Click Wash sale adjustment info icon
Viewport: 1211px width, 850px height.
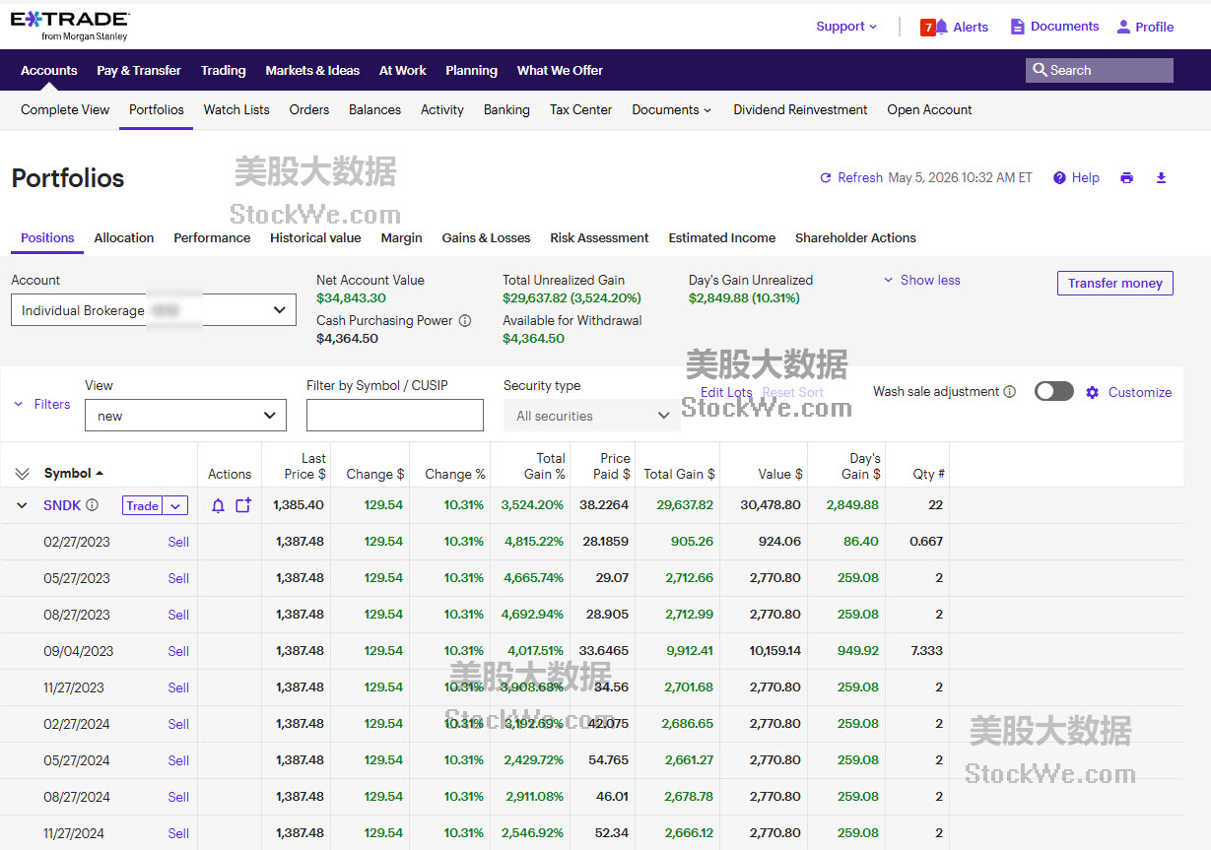point(1009,391)
